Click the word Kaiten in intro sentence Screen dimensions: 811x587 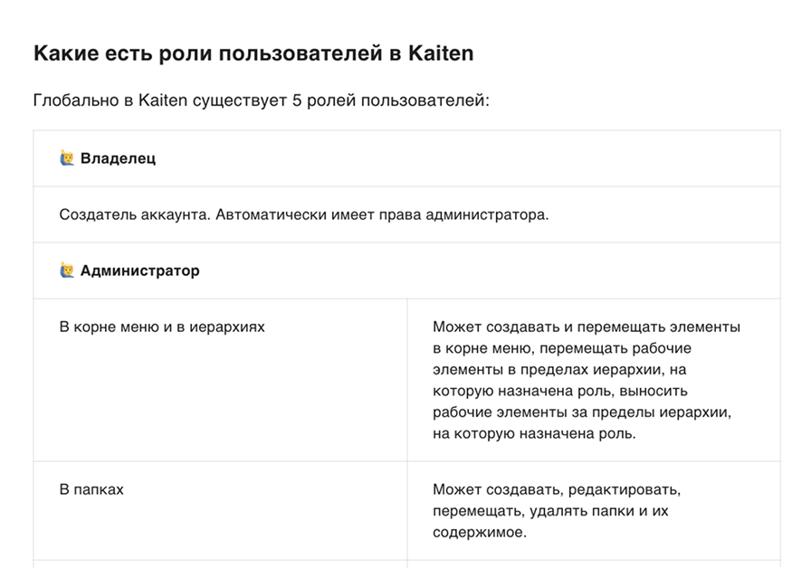coord(163,99)
